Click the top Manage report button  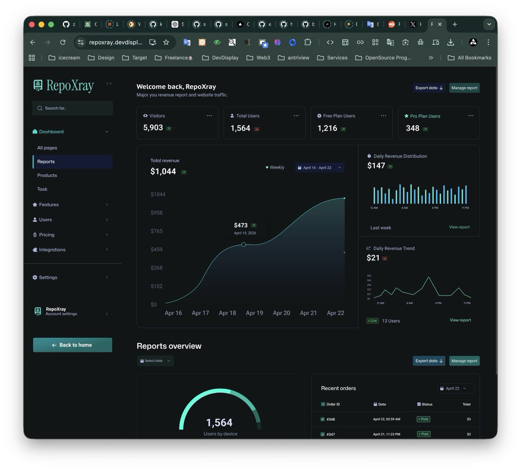(465, 88)
